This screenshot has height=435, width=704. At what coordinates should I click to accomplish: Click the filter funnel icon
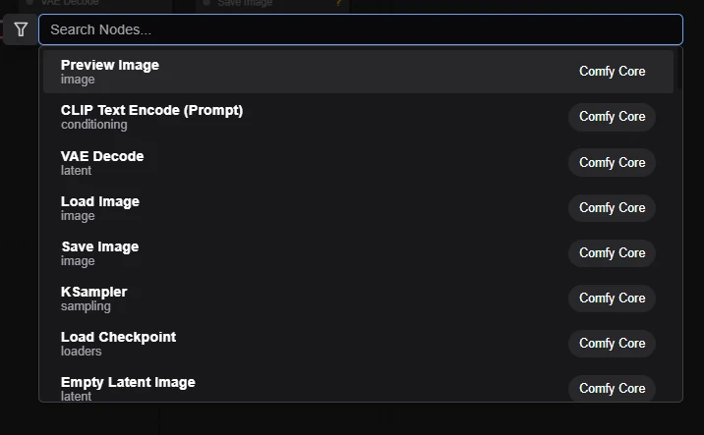21,29
